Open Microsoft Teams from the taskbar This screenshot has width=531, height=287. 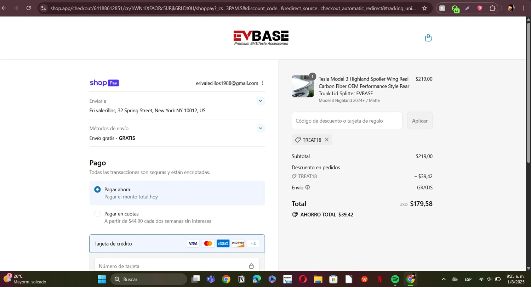click(x=211, y=279)
